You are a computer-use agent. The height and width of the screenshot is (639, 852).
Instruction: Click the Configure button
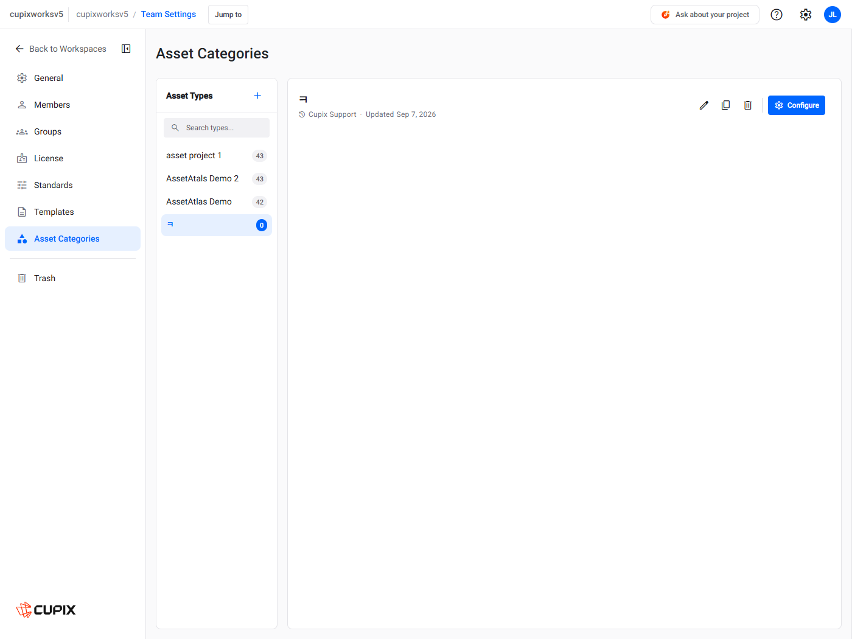(x=797, y=105)
